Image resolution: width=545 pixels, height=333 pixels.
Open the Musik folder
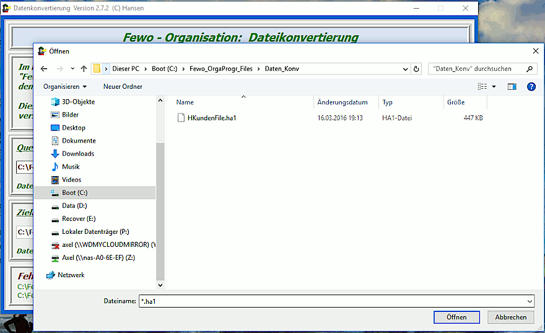71,167
